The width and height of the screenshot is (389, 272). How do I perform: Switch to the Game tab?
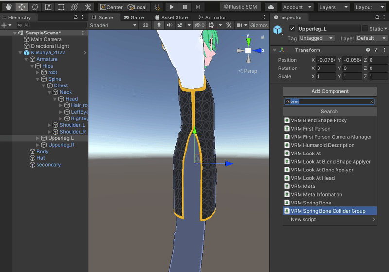click(x=134, y=17)
